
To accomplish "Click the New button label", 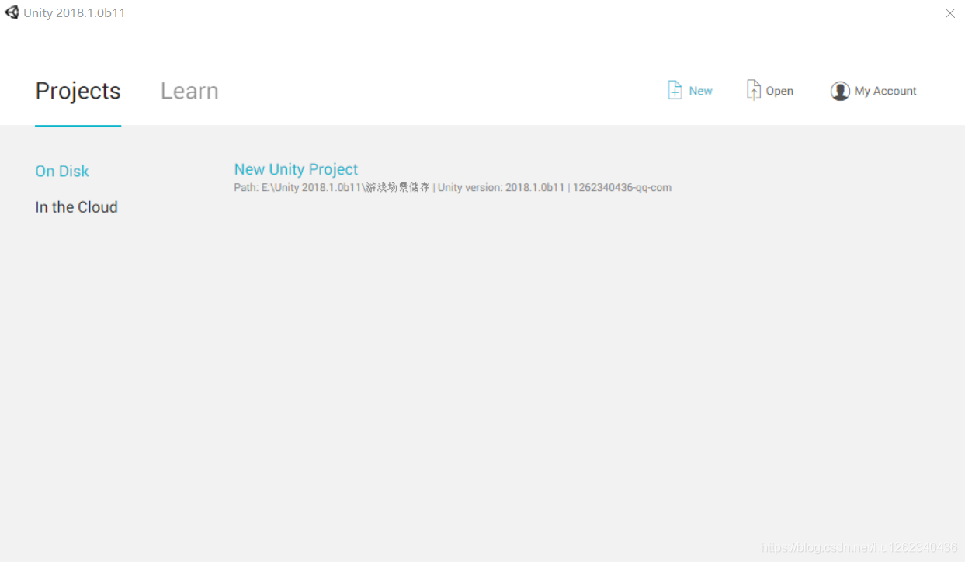I will 700,91.
